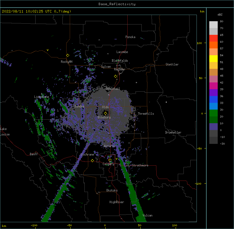Click the white asterisk above Limestone label

(x=42, y=94)
